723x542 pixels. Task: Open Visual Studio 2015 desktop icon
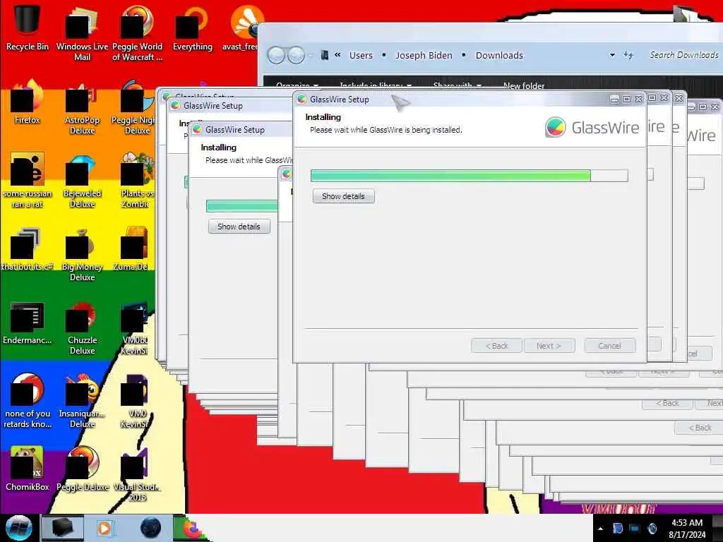(137, 475)
